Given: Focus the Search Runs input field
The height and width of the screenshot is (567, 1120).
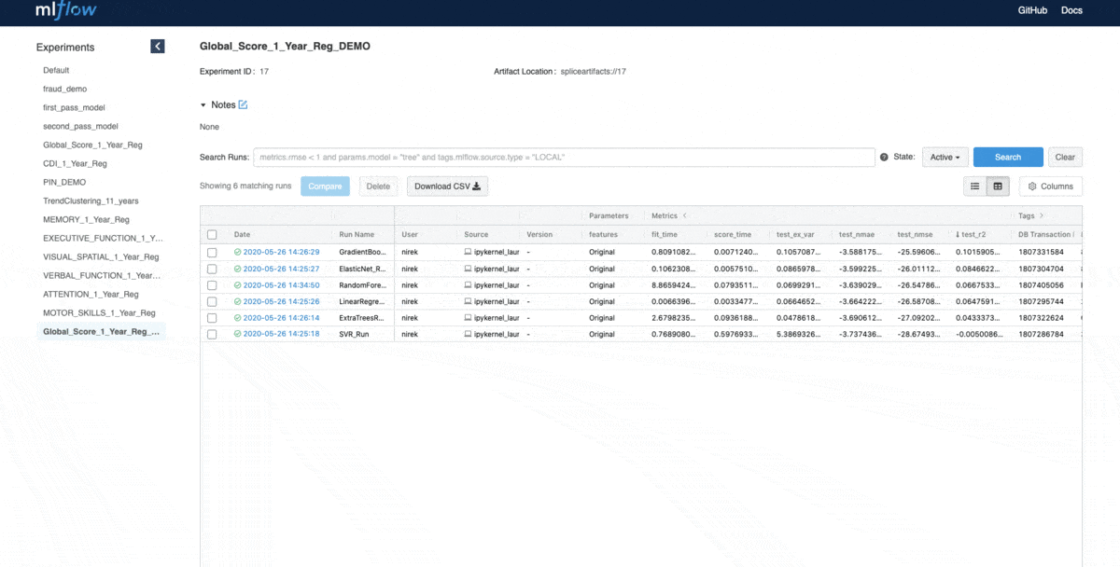Looking at the screenshot, I should [x=564, y=157].
